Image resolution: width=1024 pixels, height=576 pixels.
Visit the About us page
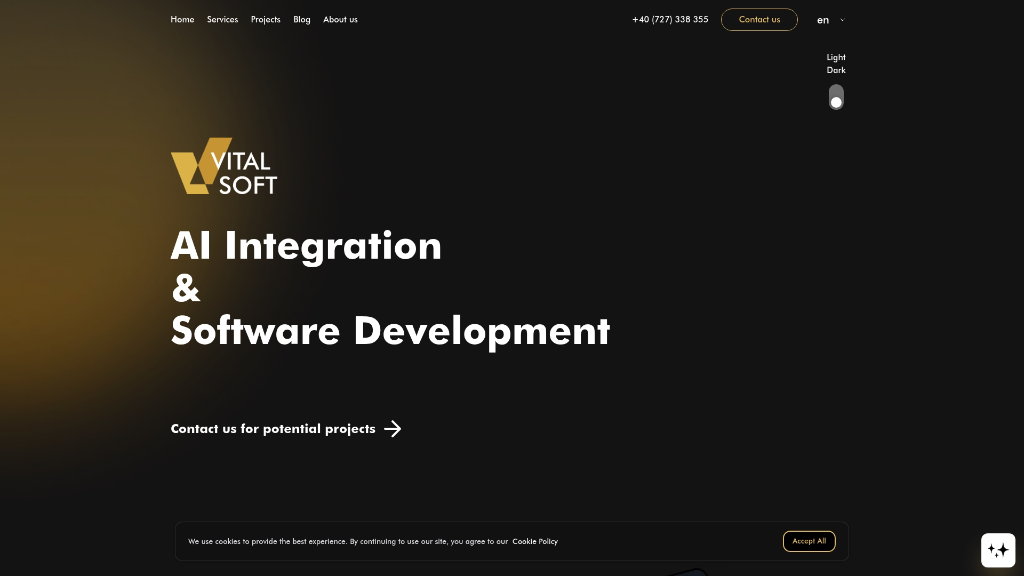pos(340,20)
